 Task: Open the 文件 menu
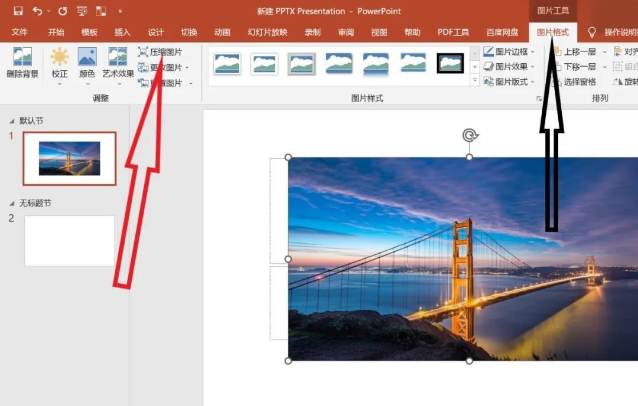click(x=19, y=32)
